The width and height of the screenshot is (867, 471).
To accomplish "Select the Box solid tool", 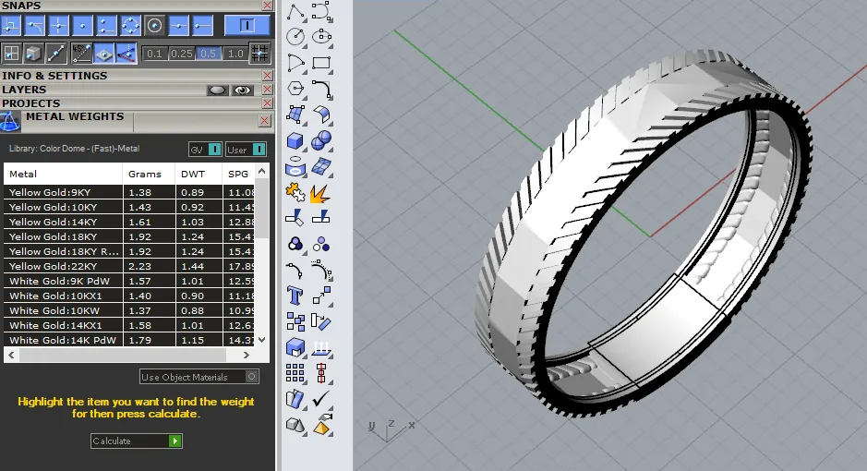I will [x=295, y=140].
